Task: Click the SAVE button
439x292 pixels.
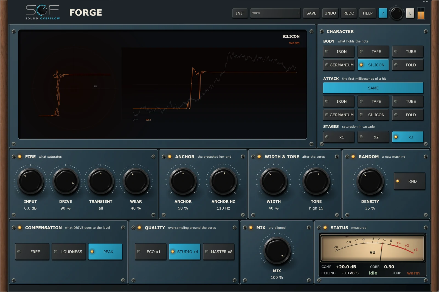Action: point(311,13)
